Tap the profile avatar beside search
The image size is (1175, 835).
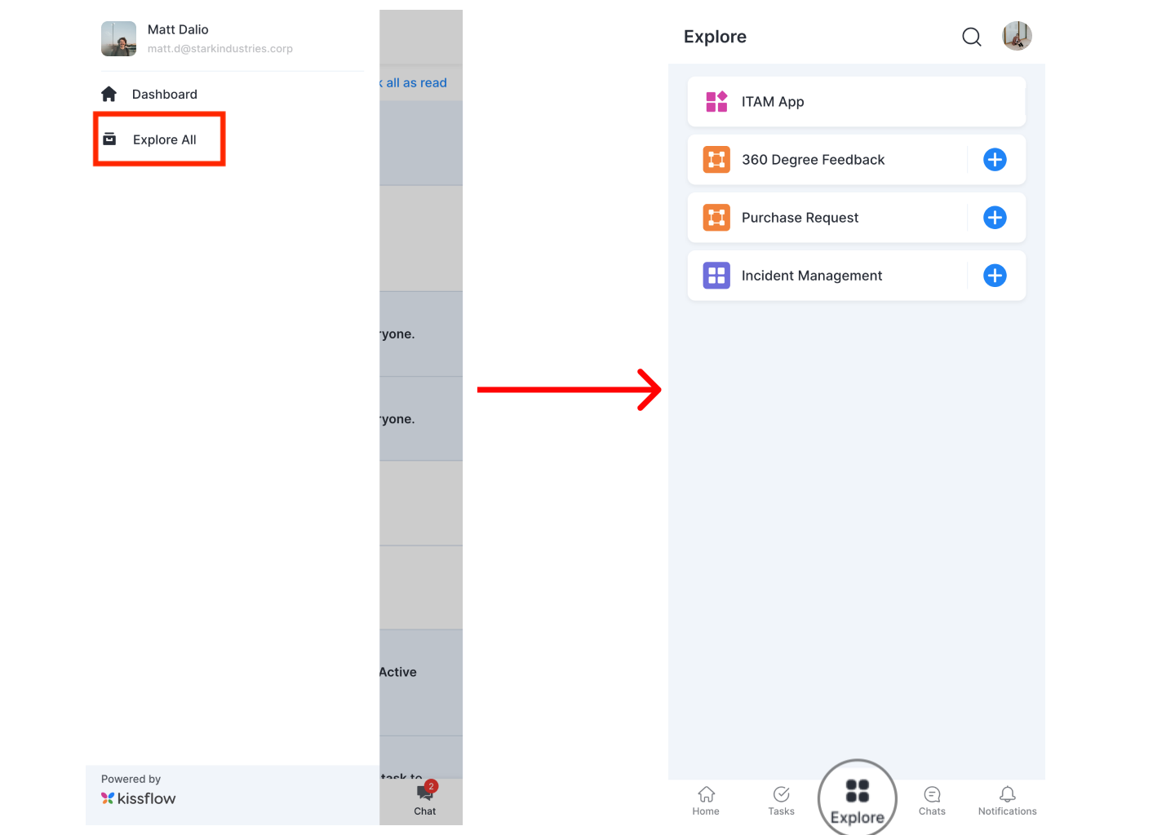click(x=1017, y=36)
